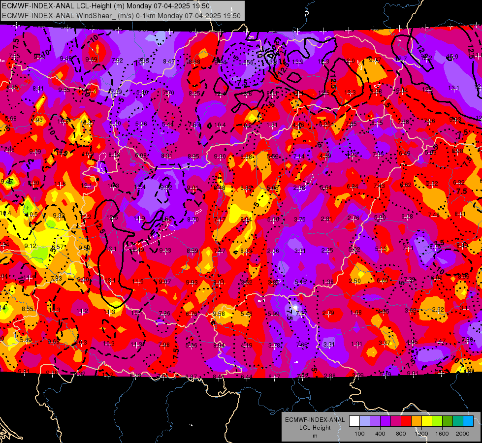
Task: Click the grid value "6.60"
Action: click(x=382, y=281)
